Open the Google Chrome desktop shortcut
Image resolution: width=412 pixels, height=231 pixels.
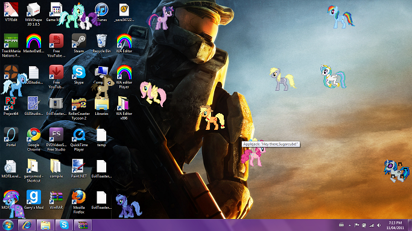(x=34, y=135)
